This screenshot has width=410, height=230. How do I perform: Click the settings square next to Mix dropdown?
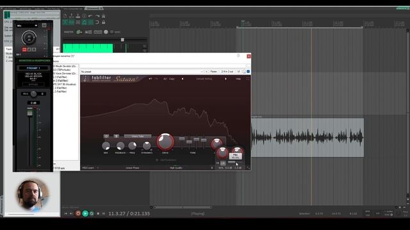(44, 26)
